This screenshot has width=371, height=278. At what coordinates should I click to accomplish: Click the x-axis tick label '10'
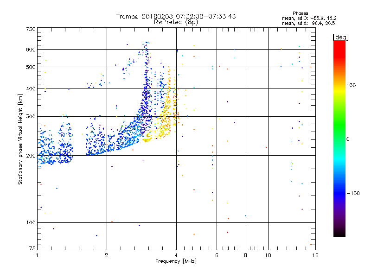(x=268, y=255)
